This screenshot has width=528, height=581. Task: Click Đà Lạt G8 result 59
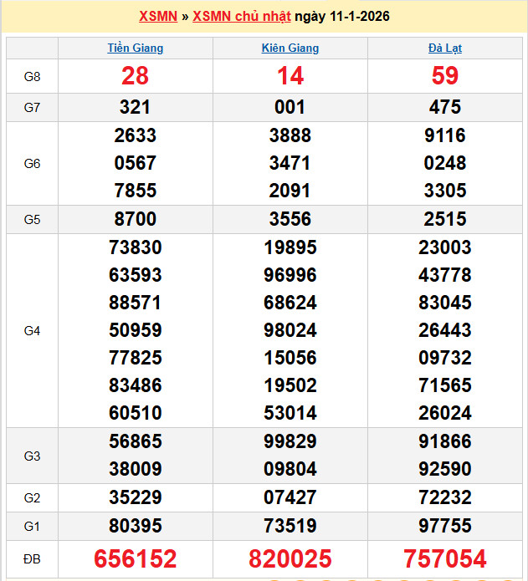click(445, 76)
